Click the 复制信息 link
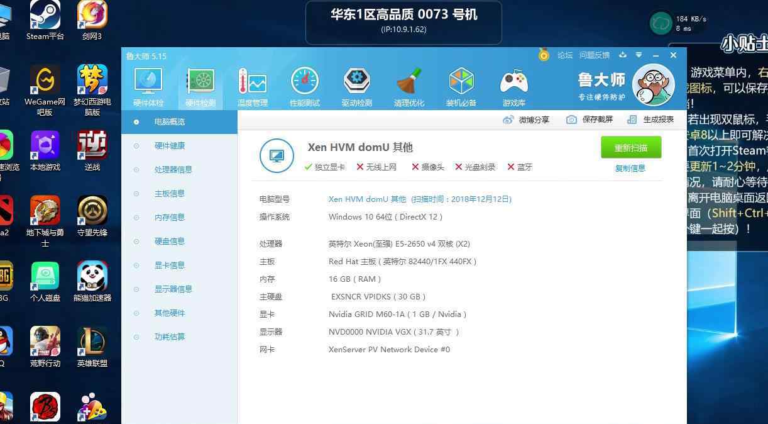 tap(630, 169)
